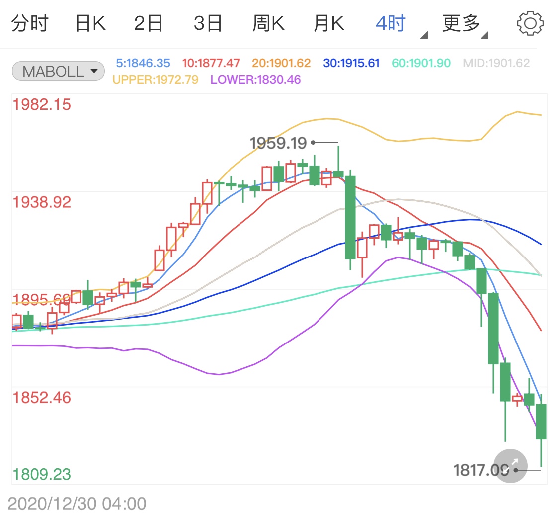Screen dimensions: 559x515
Task: Open the chart settings gear icon
Action: (530, 23)
